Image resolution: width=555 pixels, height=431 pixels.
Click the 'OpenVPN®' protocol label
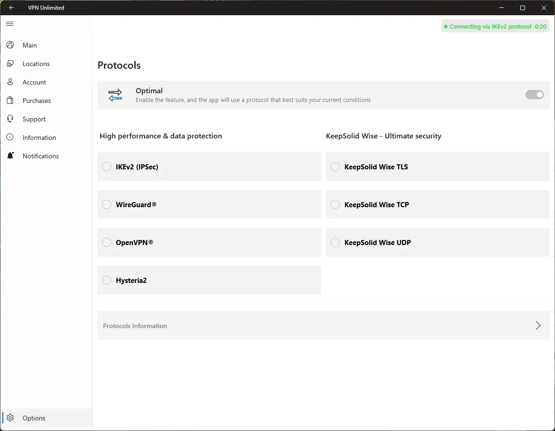click(x=134, y=243)
